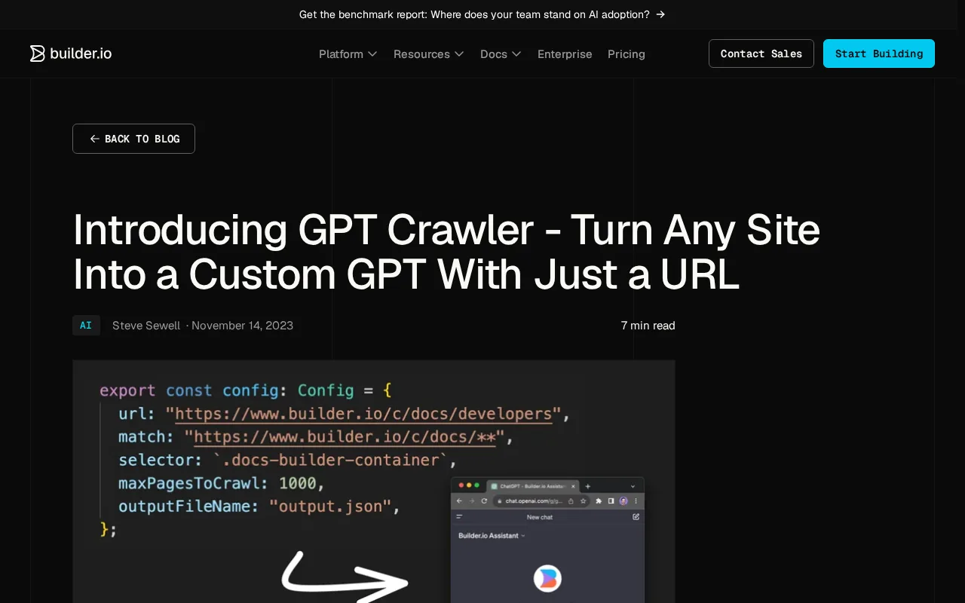965x603 pixels.
Task: Expand the Platform menu chevron
Action: click(x=372, y=54)
